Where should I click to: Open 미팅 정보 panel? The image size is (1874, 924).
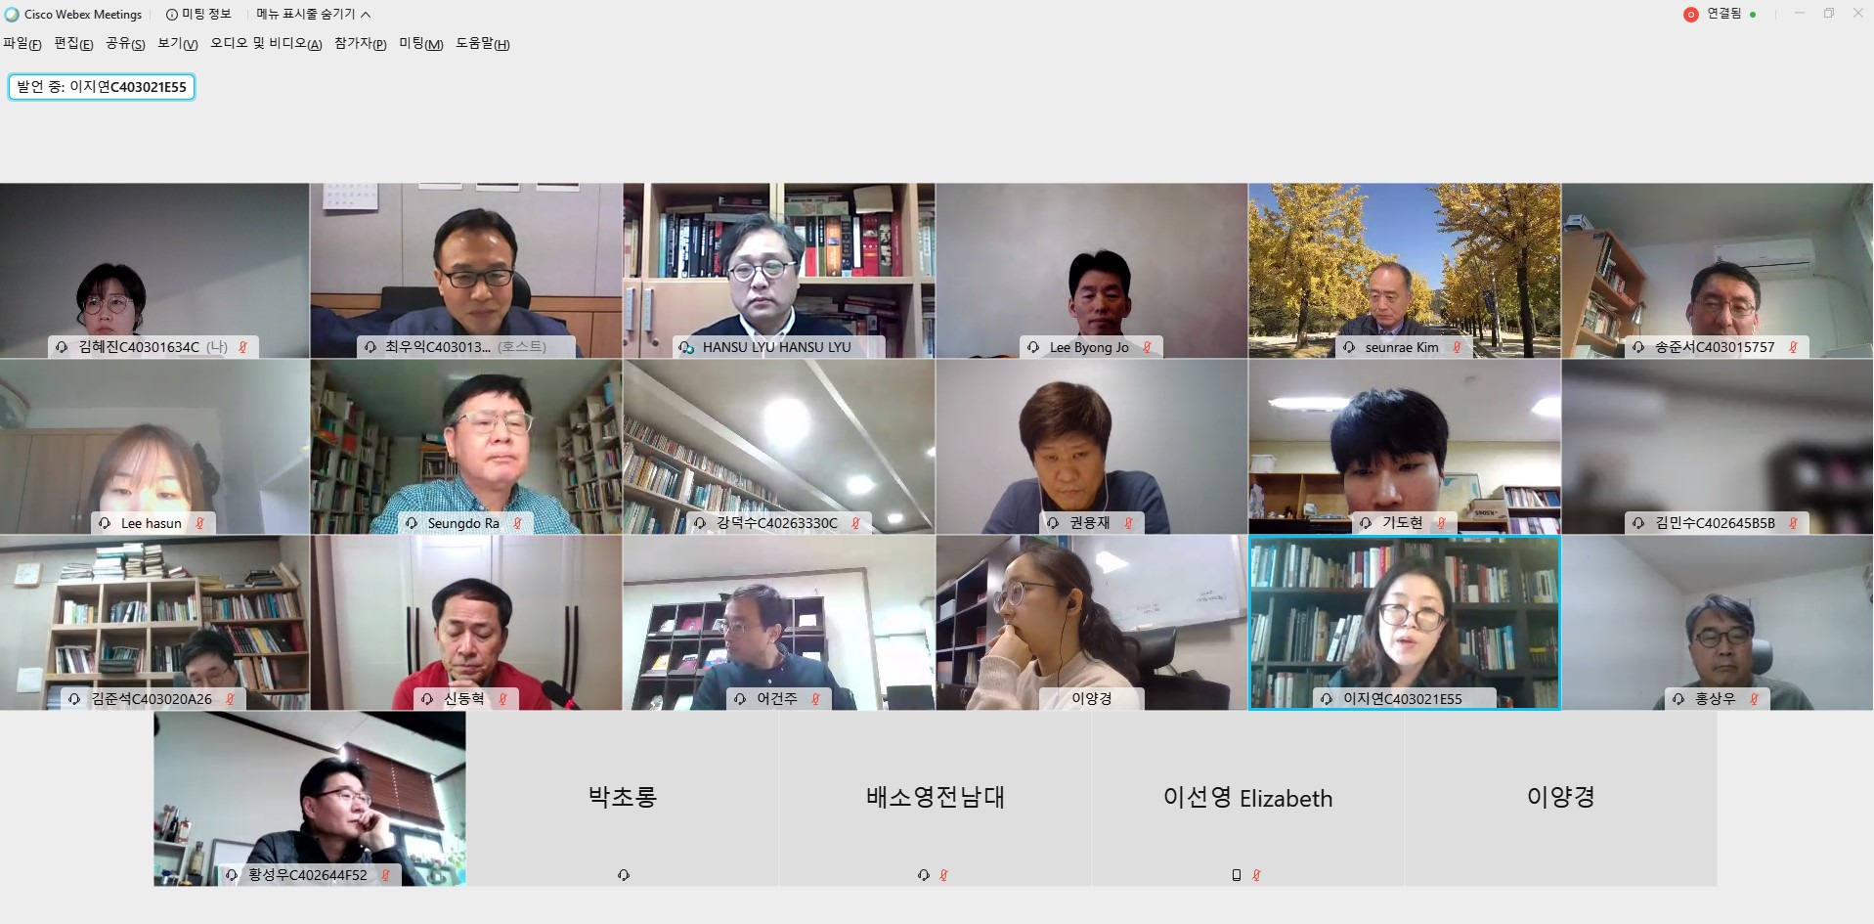(x=198, y=15)
